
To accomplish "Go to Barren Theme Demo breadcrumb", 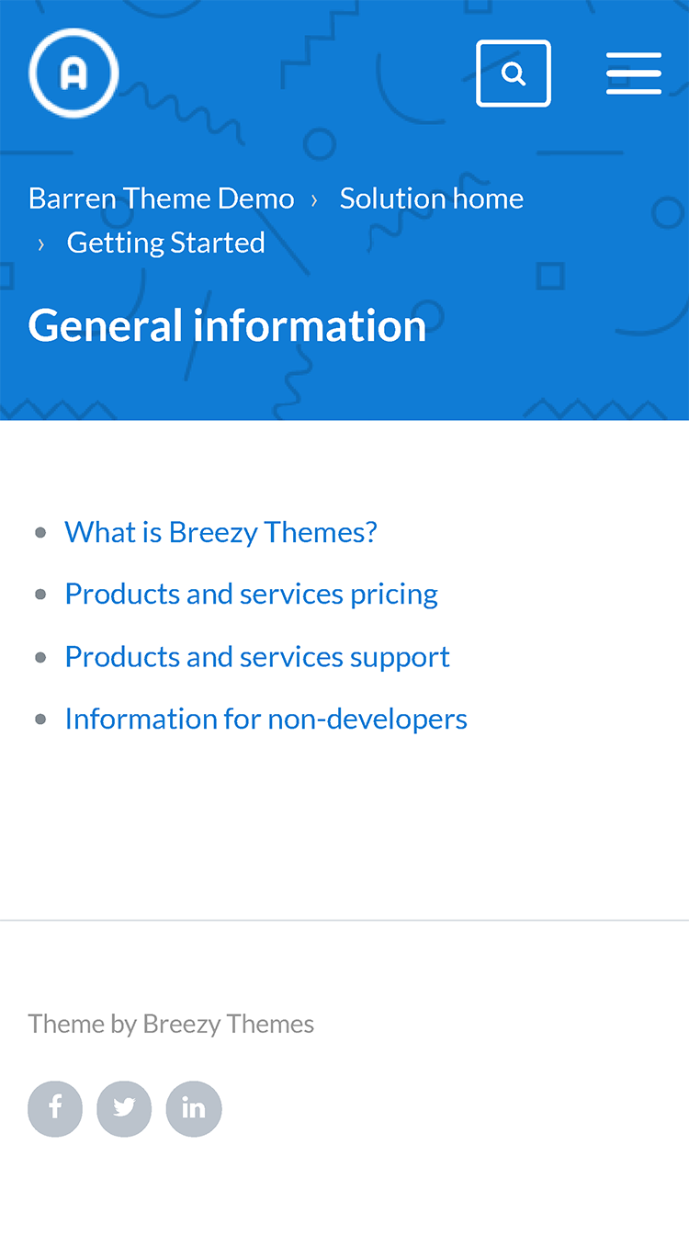I will (162, 198).
